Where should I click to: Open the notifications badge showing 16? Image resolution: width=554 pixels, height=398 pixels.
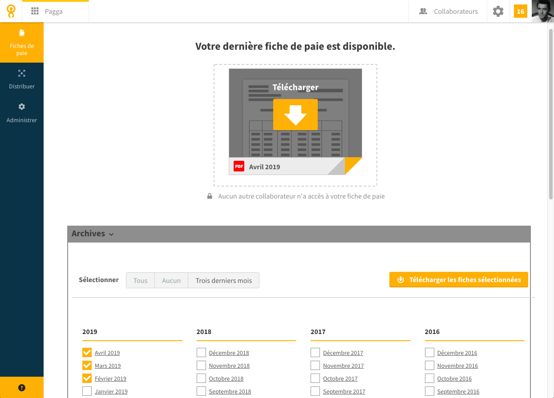point(521,11)
